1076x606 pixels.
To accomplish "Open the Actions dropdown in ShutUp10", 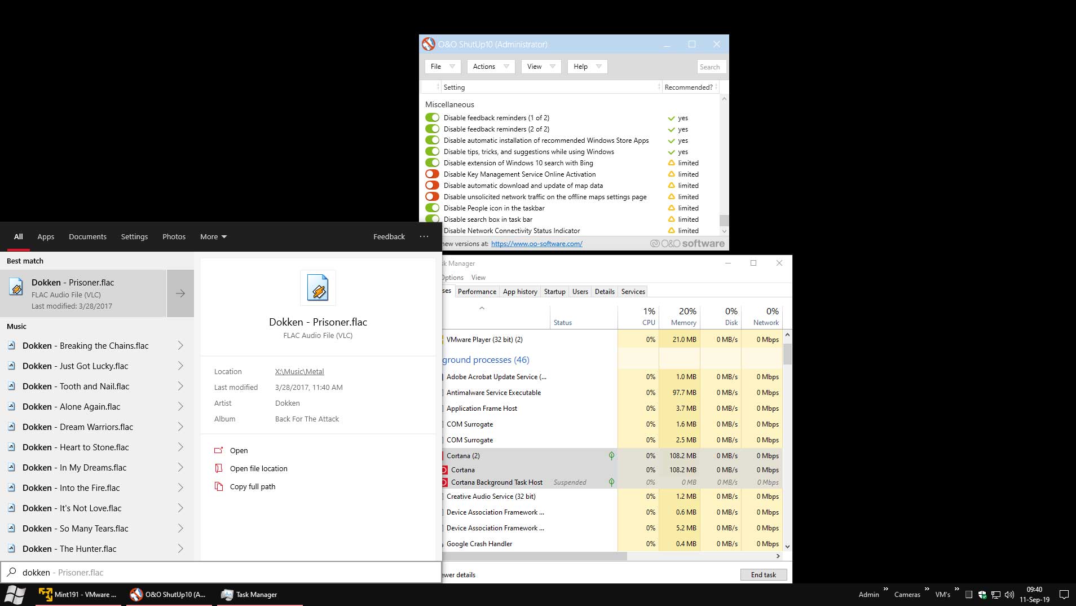I will [491, 67].
